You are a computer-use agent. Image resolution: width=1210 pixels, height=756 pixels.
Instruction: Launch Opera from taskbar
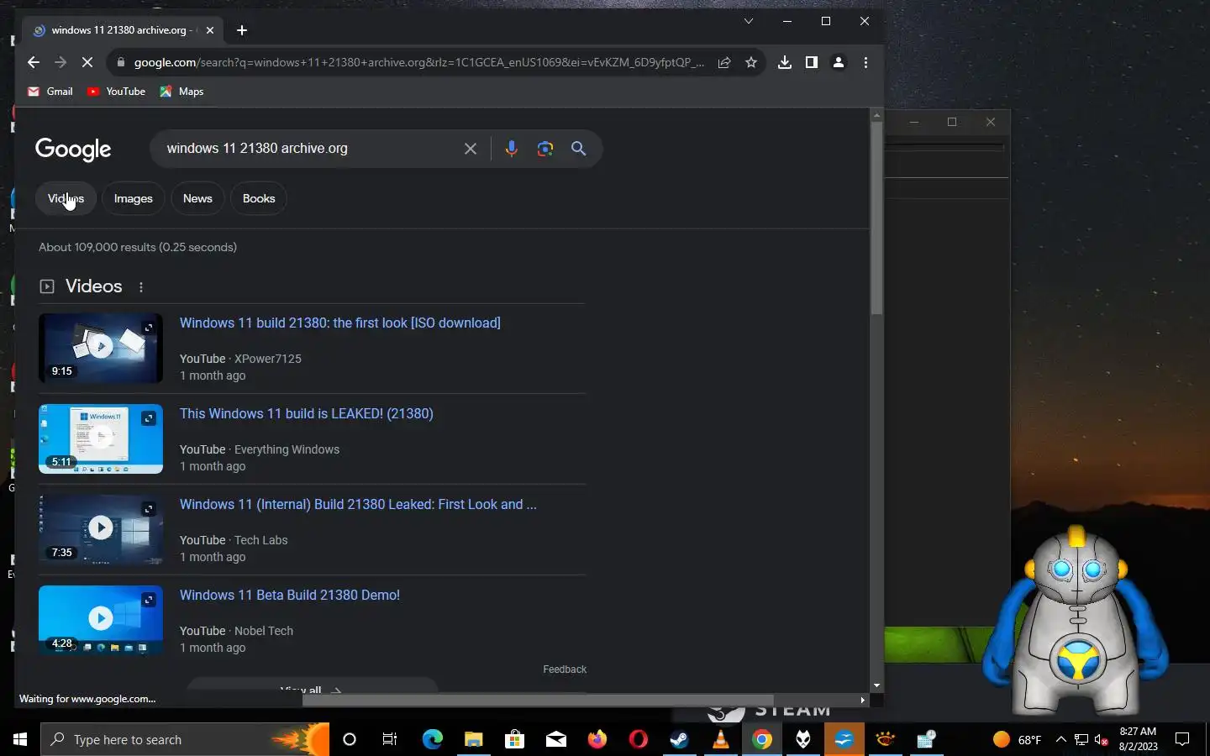tap(638, 739)
